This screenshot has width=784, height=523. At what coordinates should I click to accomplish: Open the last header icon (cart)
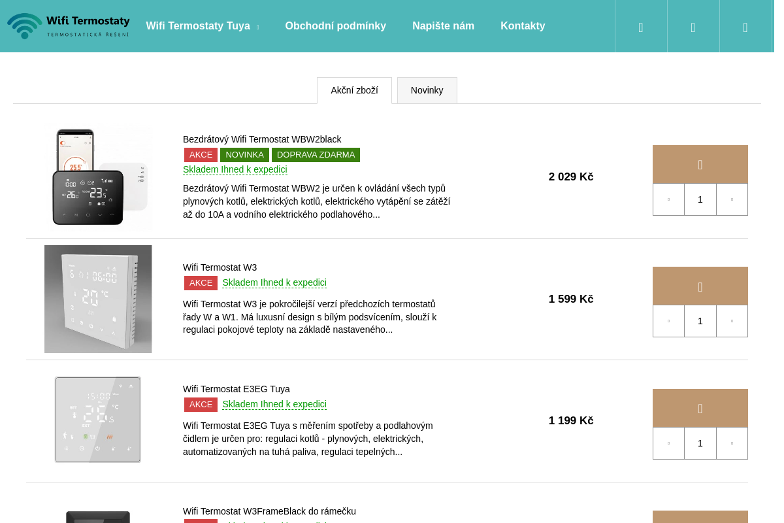coord(745,26)
